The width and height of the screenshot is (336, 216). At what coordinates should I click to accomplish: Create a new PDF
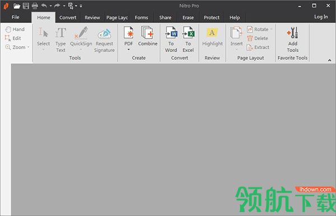(129, 36)
